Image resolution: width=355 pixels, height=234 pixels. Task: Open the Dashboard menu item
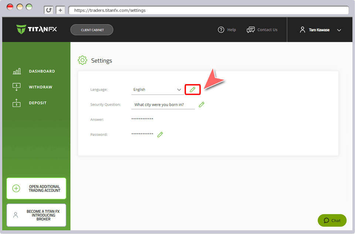(41, 71)
